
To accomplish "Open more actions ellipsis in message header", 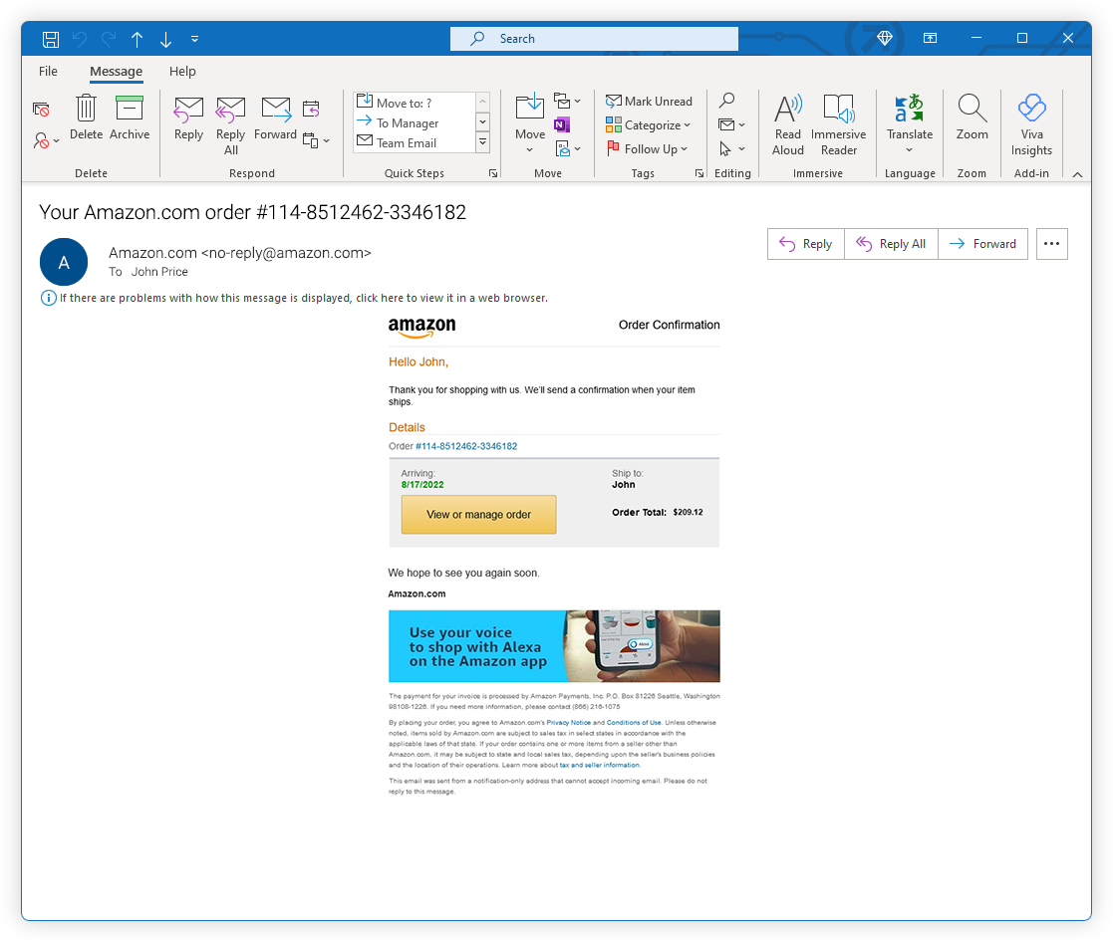I will click(1051, 244).
